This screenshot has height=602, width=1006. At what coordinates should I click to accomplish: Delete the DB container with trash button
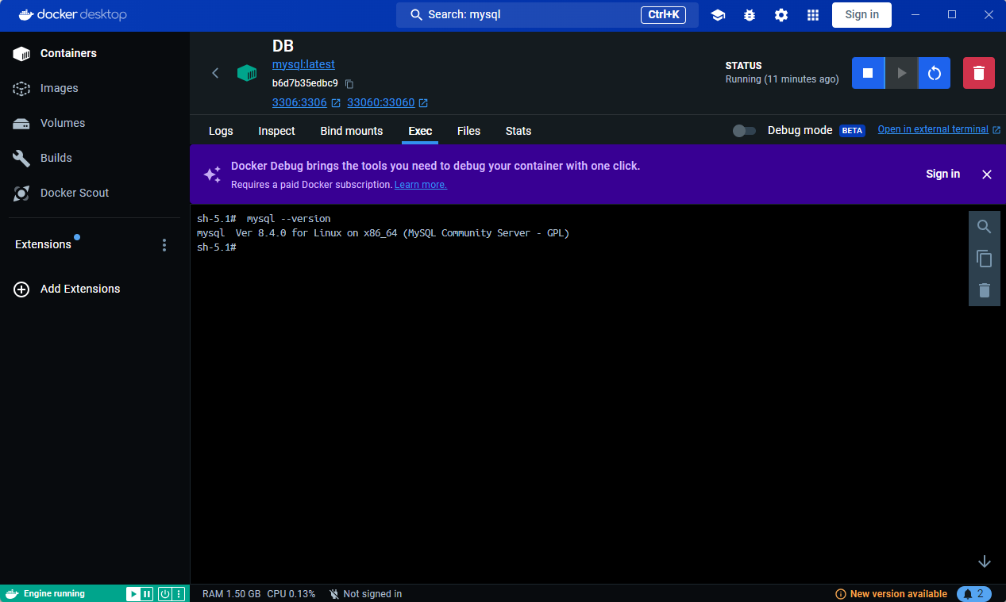click(979, 73)
